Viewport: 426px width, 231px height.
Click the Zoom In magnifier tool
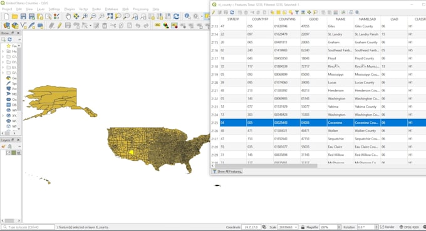point(85,16)
